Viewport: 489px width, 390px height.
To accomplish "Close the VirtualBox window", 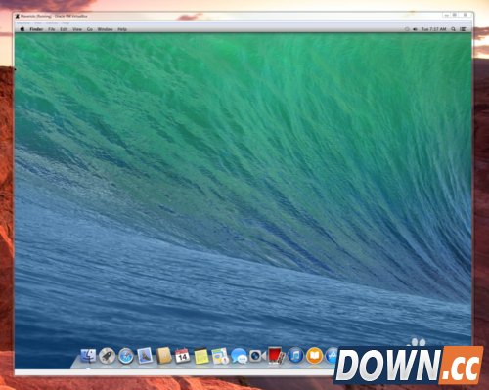I will [466, 15].
